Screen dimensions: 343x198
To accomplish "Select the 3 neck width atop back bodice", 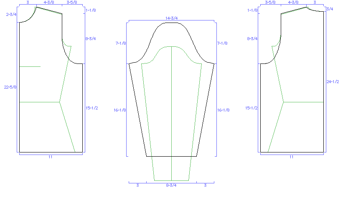I will pos(315,3).
